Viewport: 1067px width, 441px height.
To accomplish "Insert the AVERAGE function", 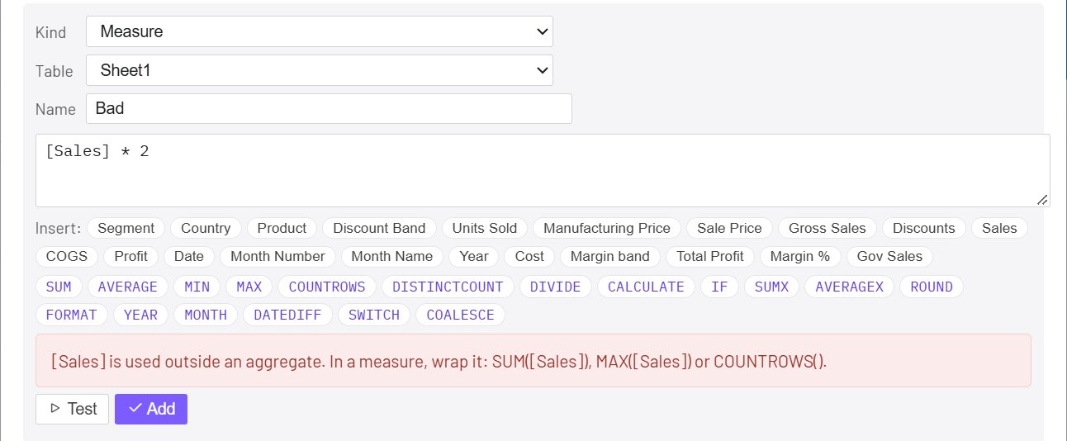I will (127, 287).
